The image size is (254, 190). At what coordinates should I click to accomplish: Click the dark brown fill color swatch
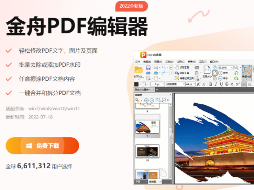(x=136, y=84)
